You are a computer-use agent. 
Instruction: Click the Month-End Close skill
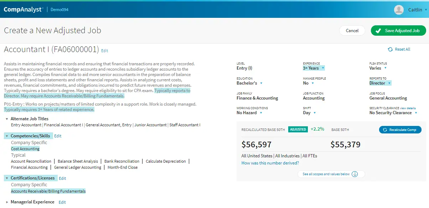tap(123, 167)
